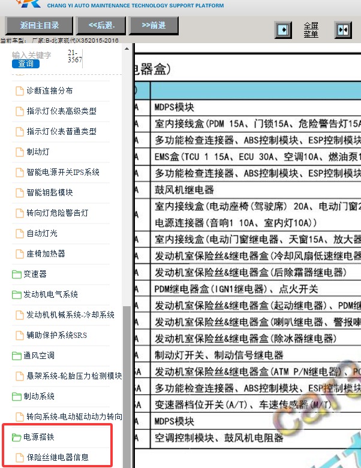Click the document icon beside 辅助保护系统SRS
The height and width of the screenshot is (468, 361).
click(x=20, y=336)
